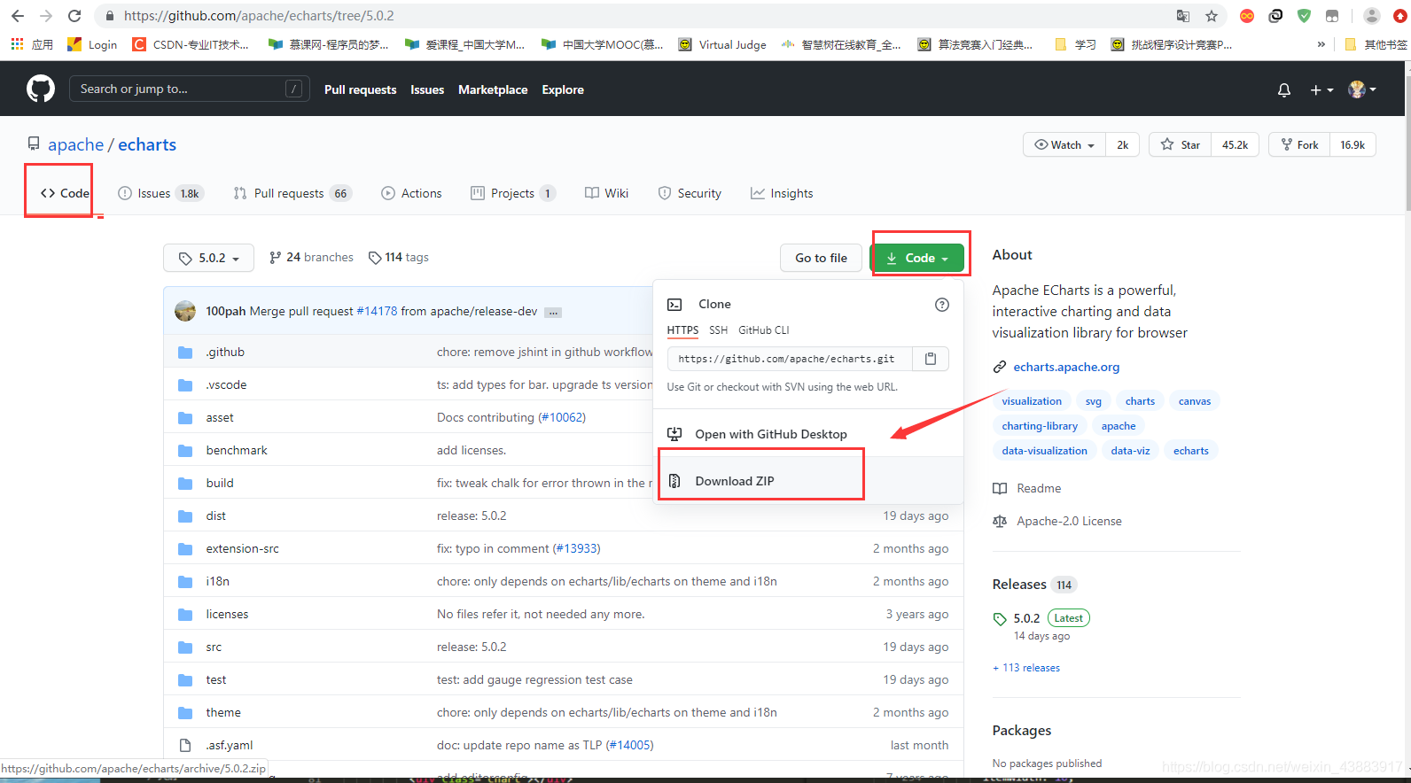The width and height of the screenshot is (1411, 783).
Task: Click the apache organization link
Action: [75, 144]
